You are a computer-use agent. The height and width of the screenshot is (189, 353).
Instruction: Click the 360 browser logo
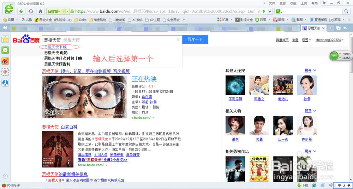(x=8, y=9)
